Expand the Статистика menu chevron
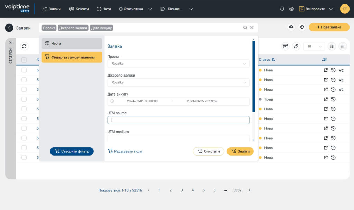The height and width of the screenshot is (210, 354). [x=150, y=9]
